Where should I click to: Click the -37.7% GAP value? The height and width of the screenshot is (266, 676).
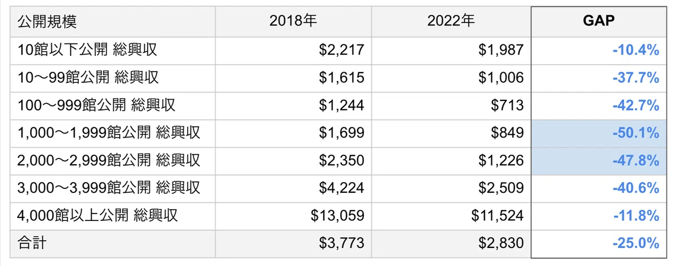tap(636, 78)
